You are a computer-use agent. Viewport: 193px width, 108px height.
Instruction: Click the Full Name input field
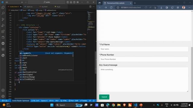[144, 49]
